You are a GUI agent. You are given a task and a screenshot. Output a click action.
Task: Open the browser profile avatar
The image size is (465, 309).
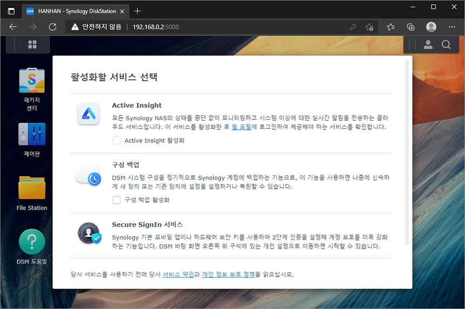click(431, 27)
